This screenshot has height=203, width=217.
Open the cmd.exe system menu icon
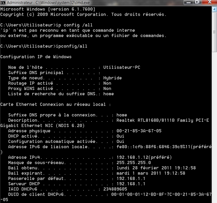pyautogui.click(x=3, y=3)
